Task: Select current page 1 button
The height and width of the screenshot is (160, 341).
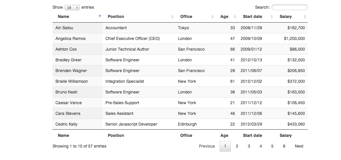Action: click(225, 146)
